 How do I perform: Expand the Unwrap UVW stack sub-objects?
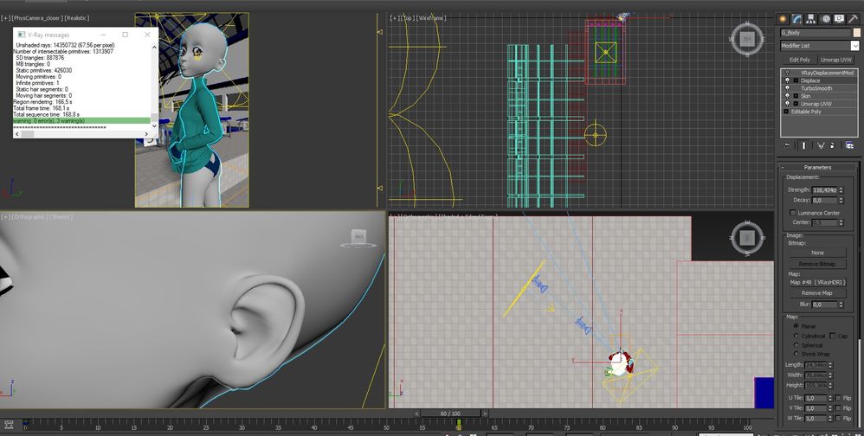[796, 104]
